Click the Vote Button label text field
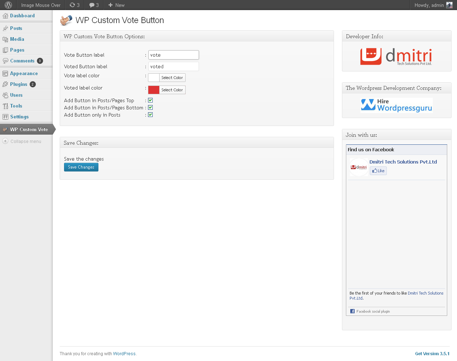Viewport: 457px width, 361px height. click(174, 55)
